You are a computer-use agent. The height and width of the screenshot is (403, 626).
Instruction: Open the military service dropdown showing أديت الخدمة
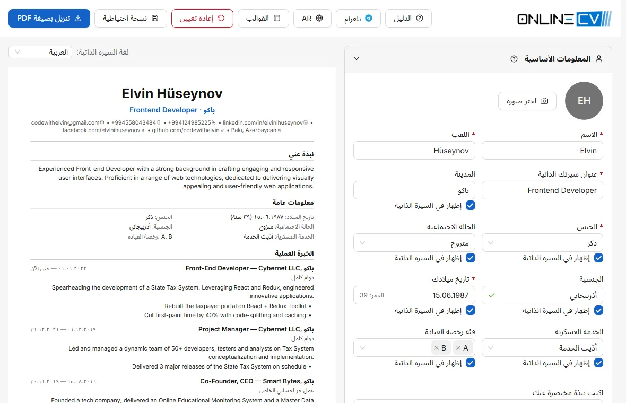(x=542, y=348)
